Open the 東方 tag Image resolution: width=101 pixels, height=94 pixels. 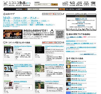(39, 23)
